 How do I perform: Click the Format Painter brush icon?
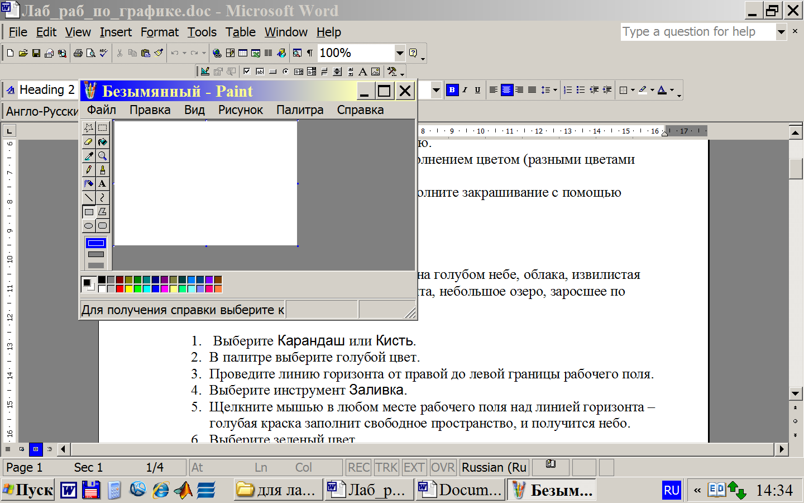pos(159,53)
